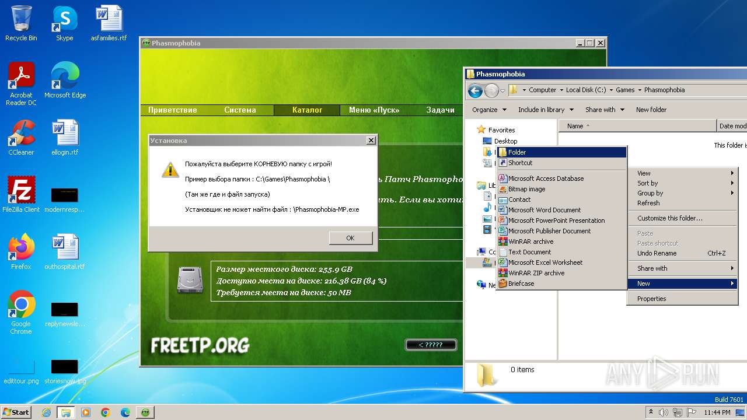Create a Microsoft Word Document
747x420 pixels.
561,210
